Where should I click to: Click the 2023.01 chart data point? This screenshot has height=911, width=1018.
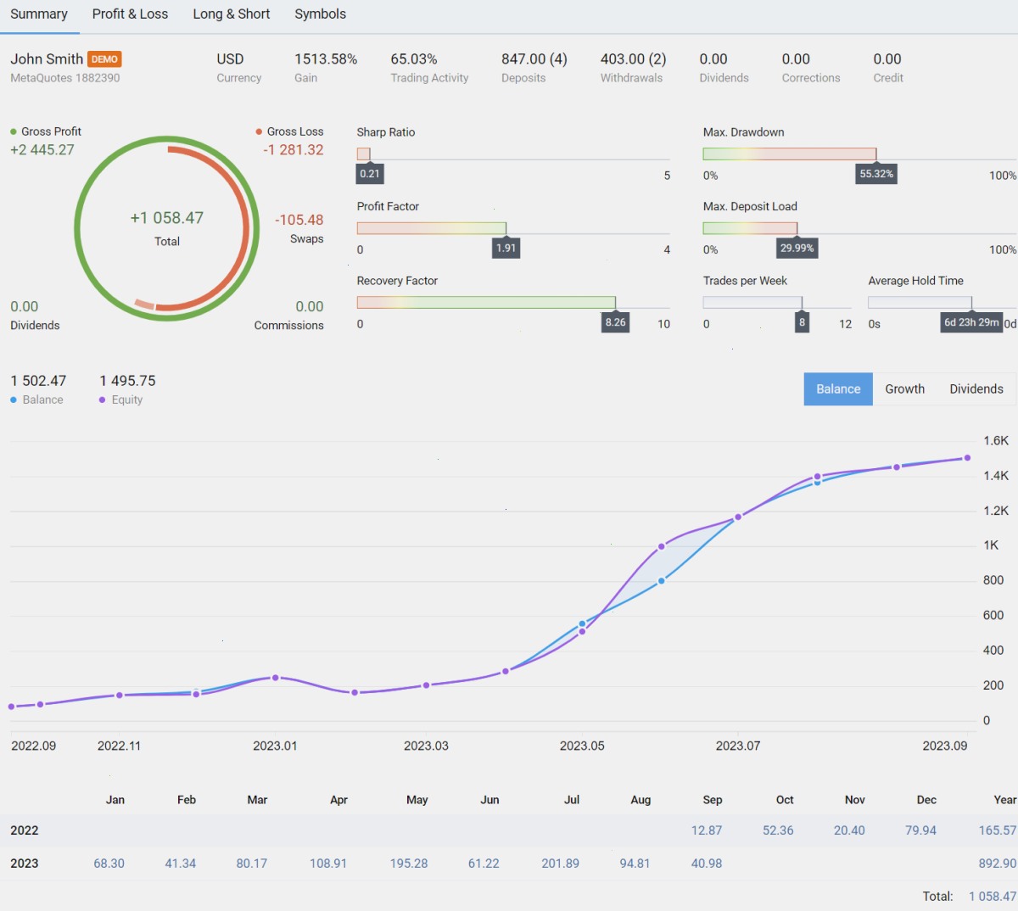pos(275,678)
